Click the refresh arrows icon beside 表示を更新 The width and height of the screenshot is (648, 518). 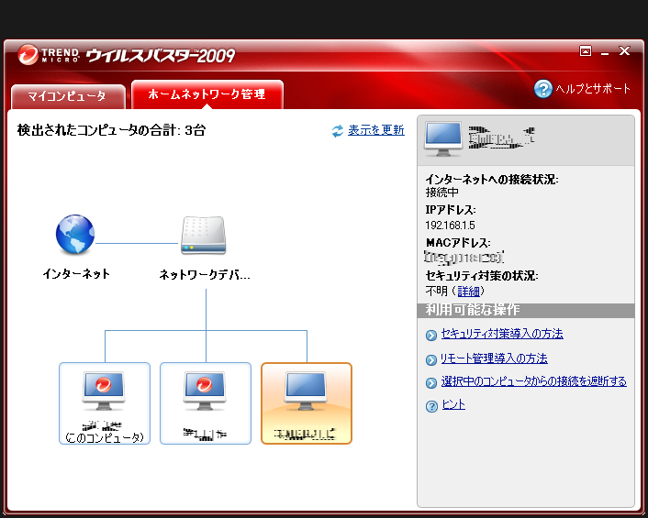(x=338, y=131)
